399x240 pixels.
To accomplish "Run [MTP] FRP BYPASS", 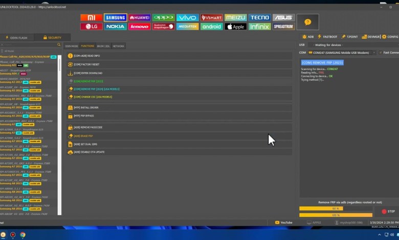I will click(180, 116).
